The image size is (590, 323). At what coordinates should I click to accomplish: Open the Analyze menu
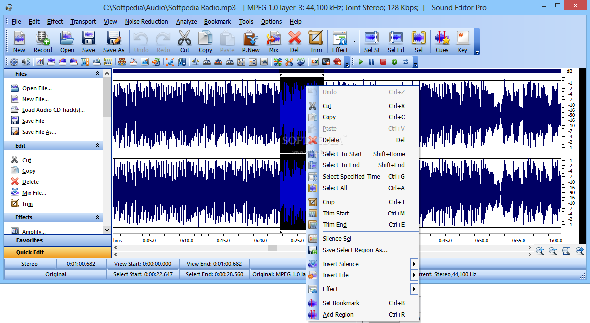[186, 21]
